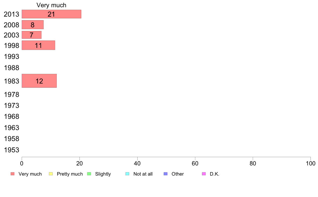Click the Very much column heading
Screen dimensions: 318x197
[x=51, y=5]
